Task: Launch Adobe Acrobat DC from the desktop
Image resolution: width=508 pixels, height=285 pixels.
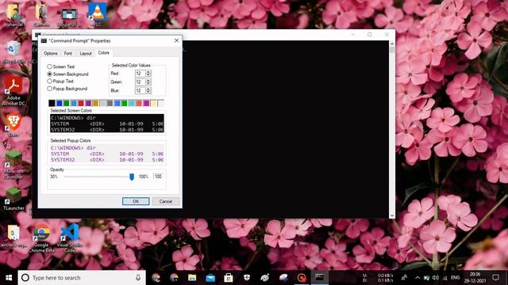Action: pos(13,91)
